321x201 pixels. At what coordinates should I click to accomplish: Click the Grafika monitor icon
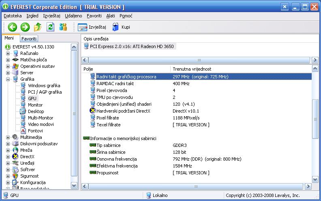15,79
